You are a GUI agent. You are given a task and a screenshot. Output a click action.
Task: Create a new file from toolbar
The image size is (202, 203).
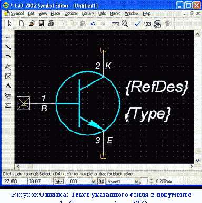(22, 24)
